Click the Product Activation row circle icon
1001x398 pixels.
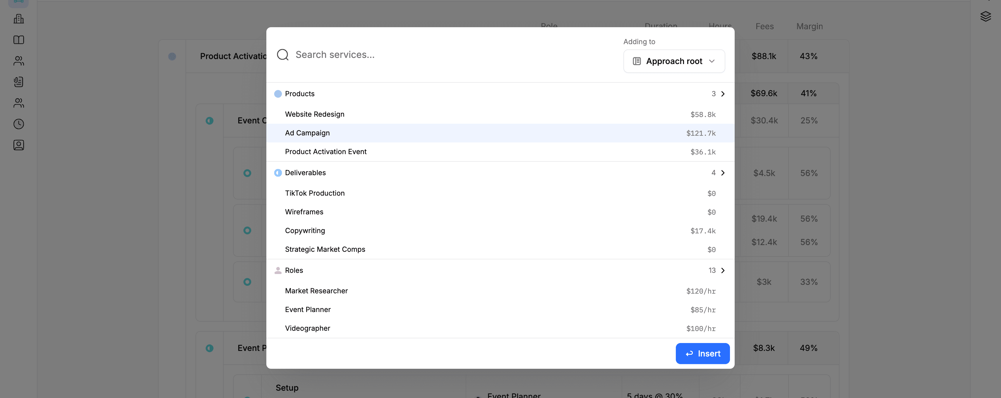172,56
